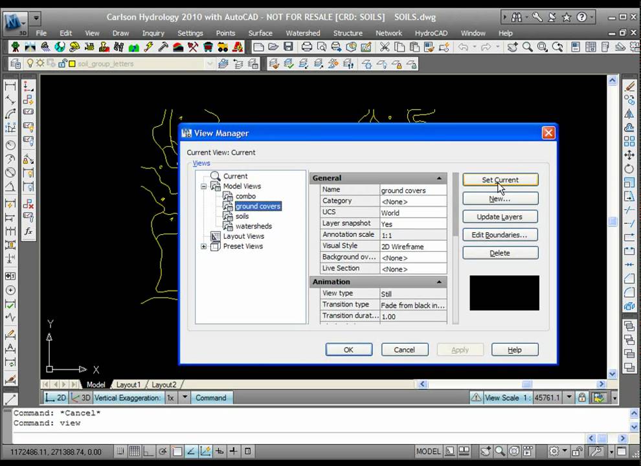Screen dimensions: 641x466
Task: Open the Inquiry menu
Action: (x=153, y=33)
